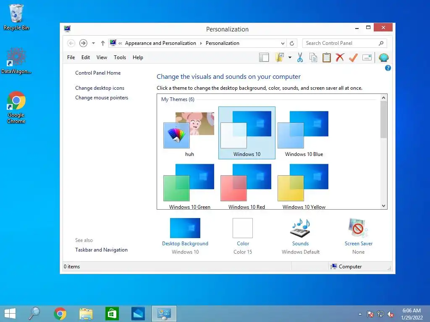This screenshot has height=322, width=430.
Task: Open the folder options dropdown arrow
Action: (x=290, y=57)
